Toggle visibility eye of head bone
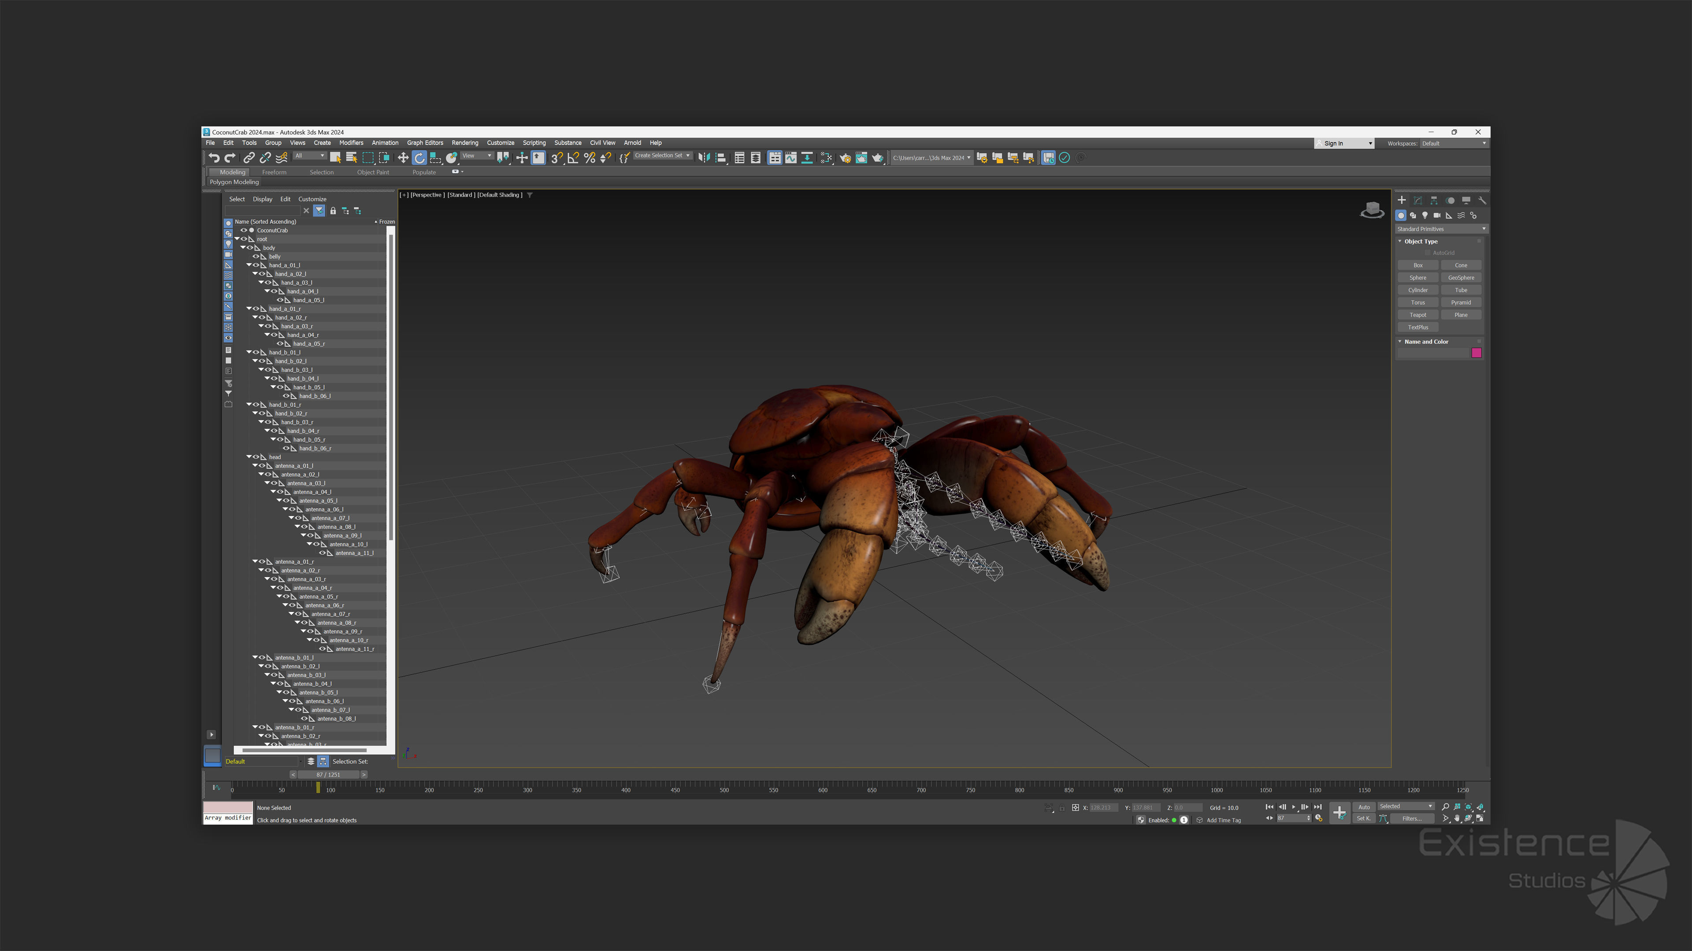This screenshot has width=1692, height=951. coord(256,457)
